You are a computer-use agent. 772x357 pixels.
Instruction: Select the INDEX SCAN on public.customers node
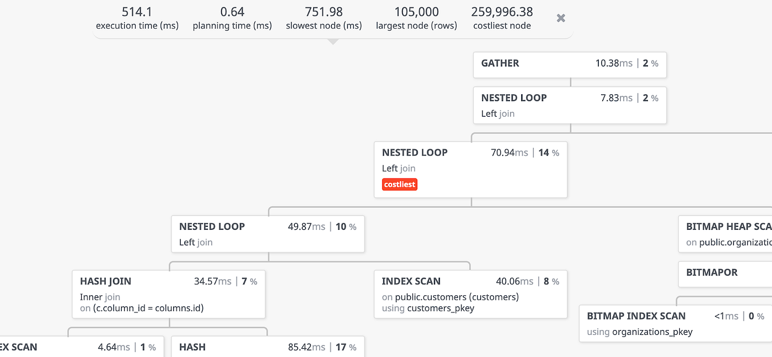[x=470, y=294]
